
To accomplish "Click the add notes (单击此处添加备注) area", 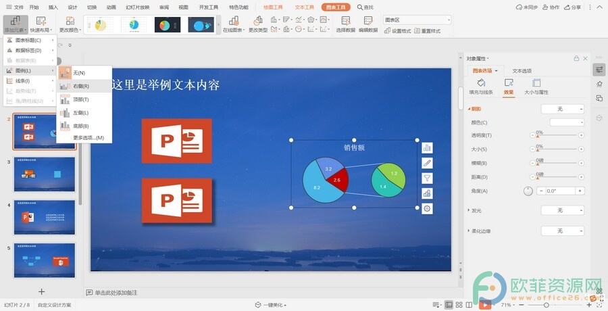I will (x=116, y=292).
